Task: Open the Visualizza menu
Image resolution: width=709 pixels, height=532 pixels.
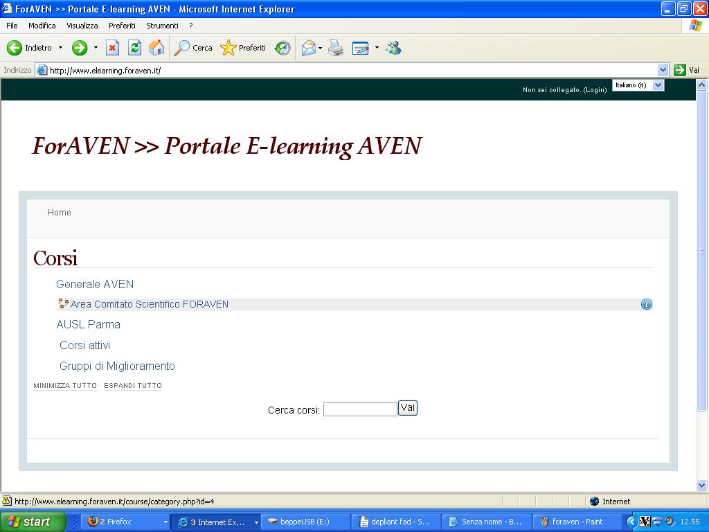Action: [82, 26]
